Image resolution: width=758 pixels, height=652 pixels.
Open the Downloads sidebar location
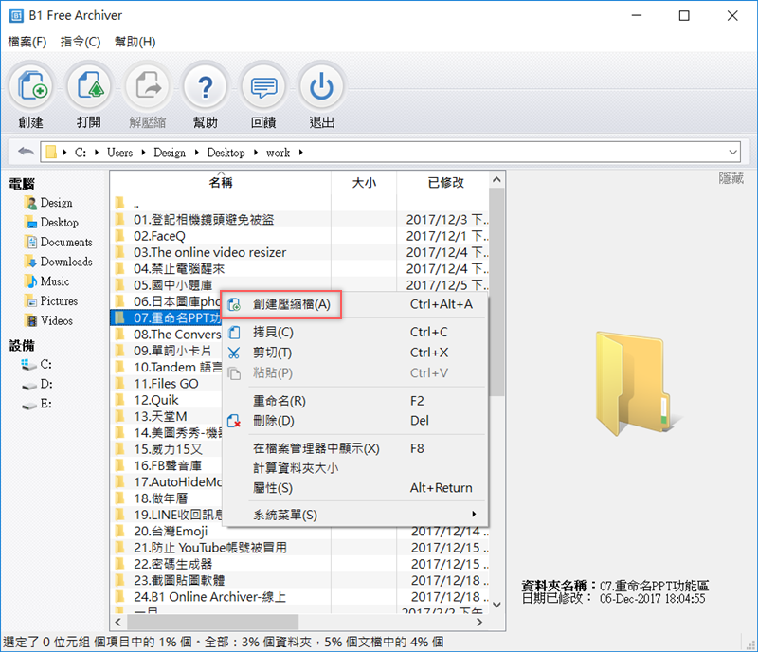pos(65,262)
